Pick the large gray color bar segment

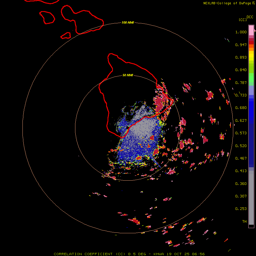pyautogui.click(x=251, y=198)
